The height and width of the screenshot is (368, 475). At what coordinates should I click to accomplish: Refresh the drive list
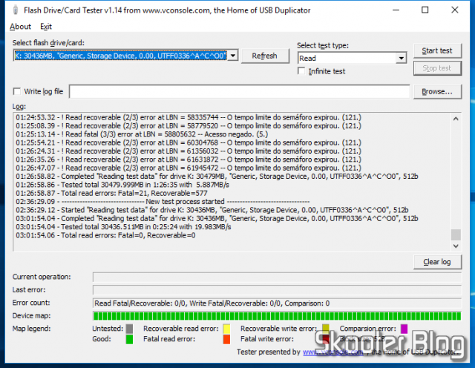coord(265,56)
